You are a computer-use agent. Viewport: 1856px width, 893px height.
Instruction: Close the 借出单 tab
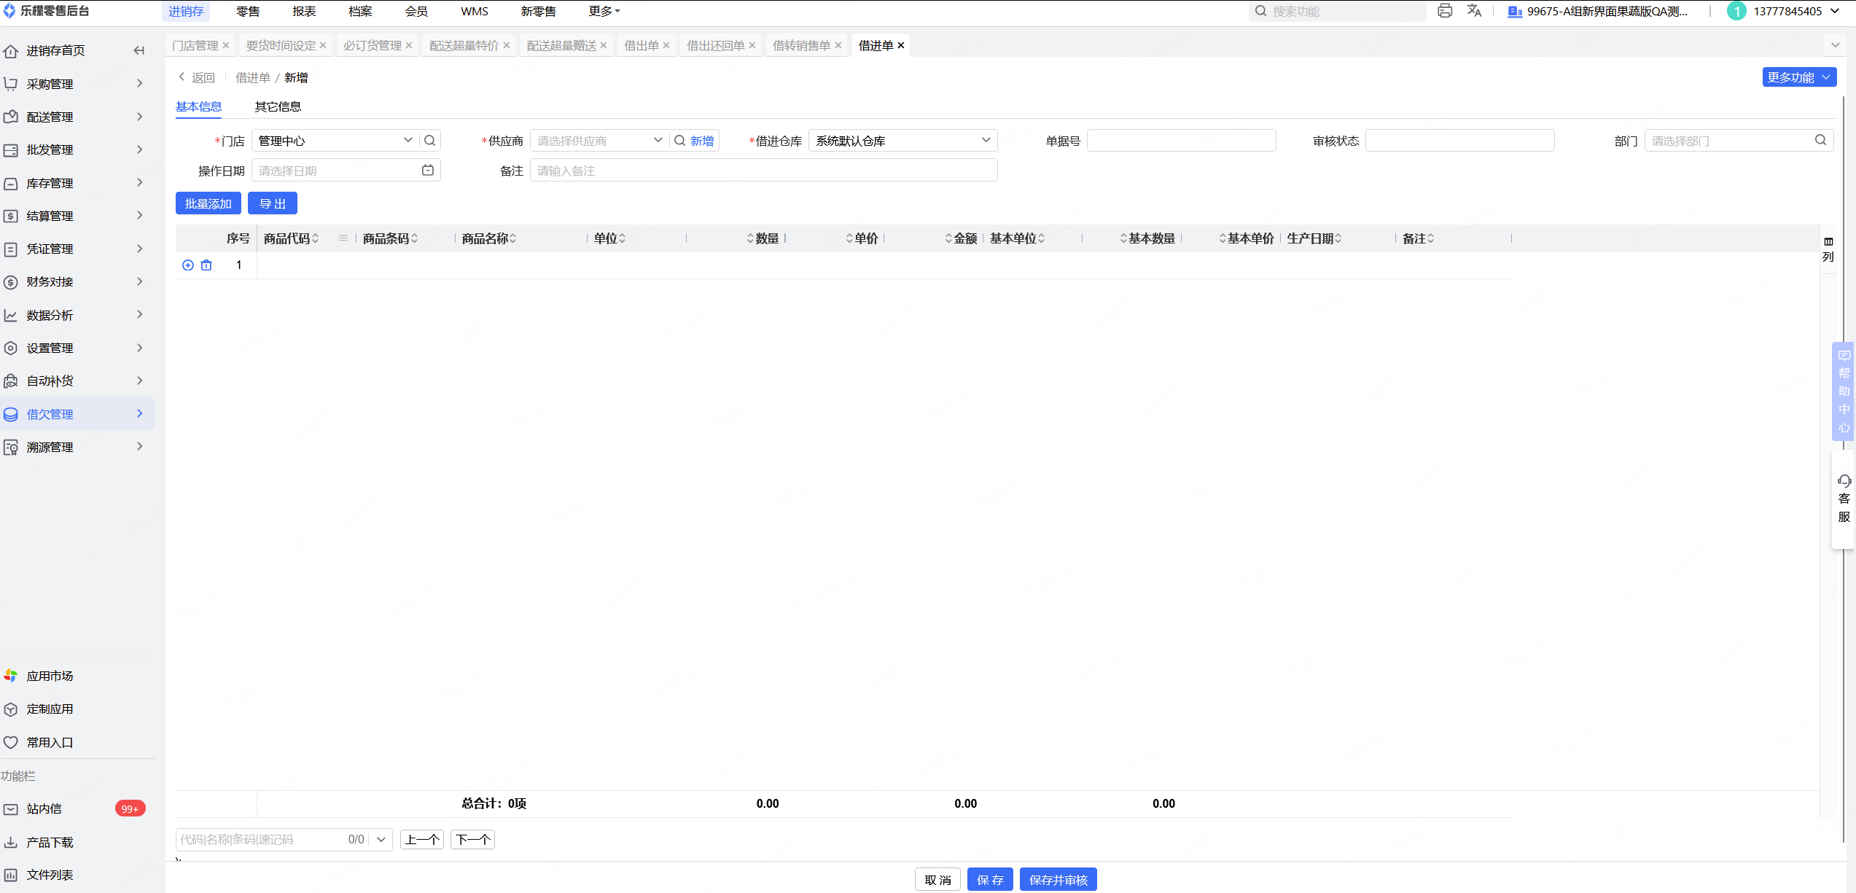666,45
